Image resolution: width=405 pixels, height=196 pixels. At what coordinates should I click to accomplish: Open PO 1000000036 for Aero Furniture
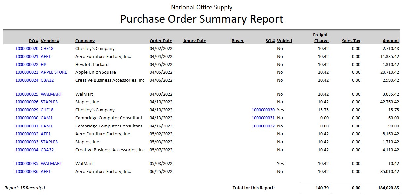(27, 172)
